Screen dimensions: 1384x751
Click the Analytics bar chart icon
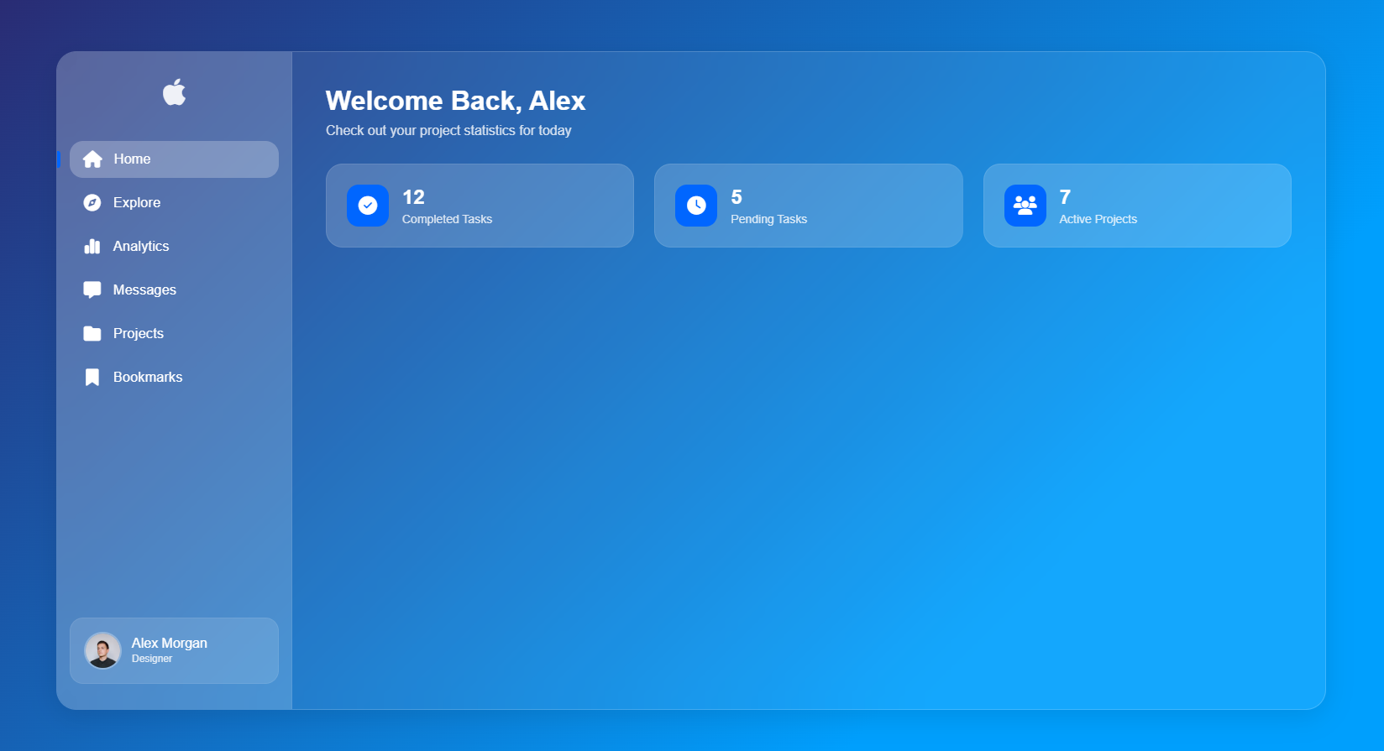click(92, 247)
